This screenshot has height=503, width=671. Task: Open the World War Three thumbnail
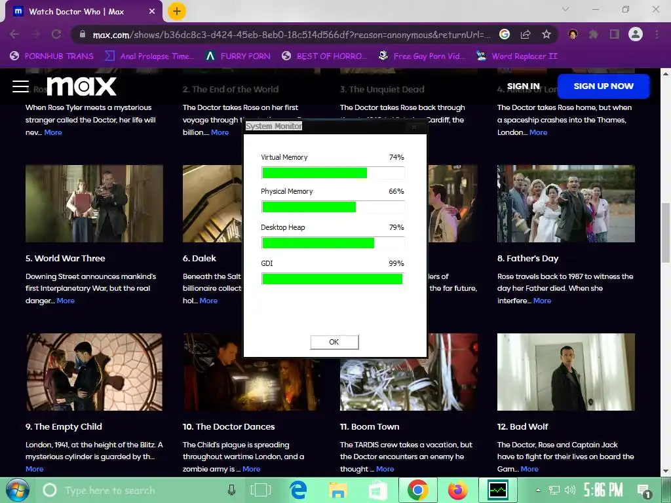tap(94, 204)
